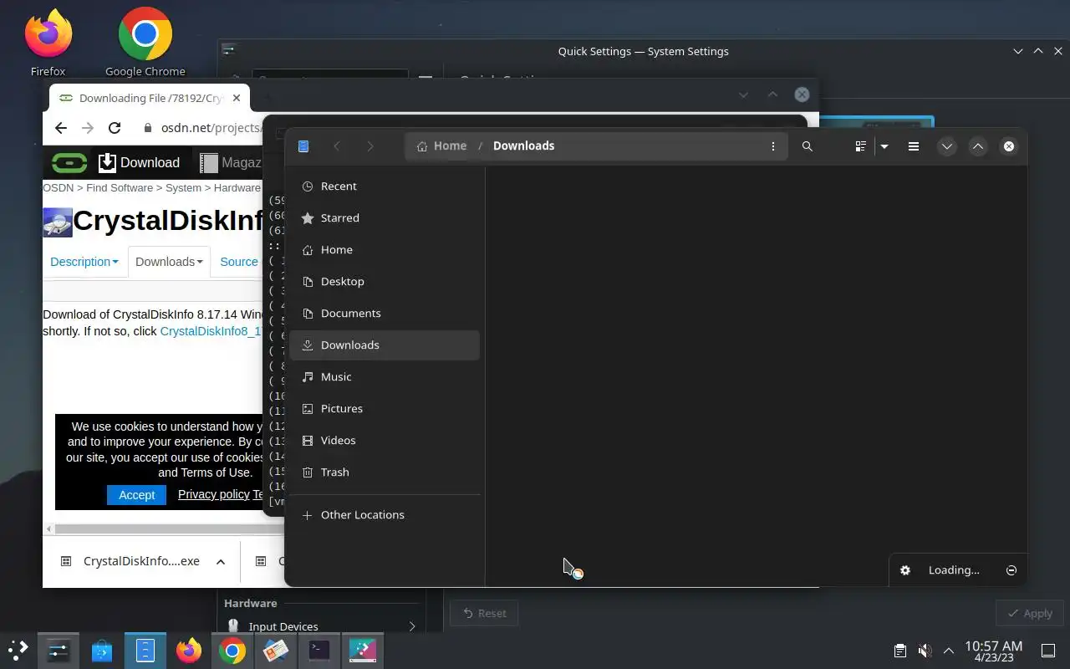Image resolution: width=1070 pixels, height=669 pixels.
Task: Open path bar three-dot menu
Action: point(772,146)
